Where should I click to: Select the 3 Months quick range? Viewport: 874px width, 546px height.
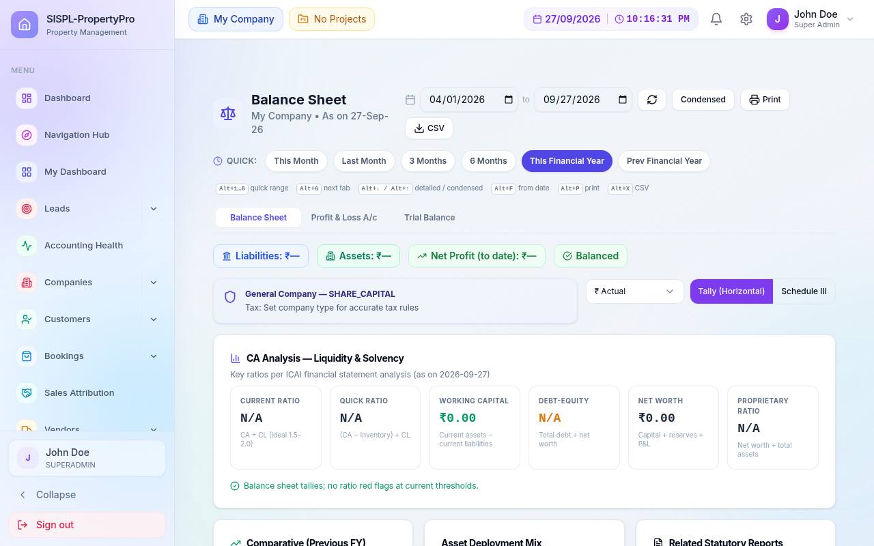point(428,161)
